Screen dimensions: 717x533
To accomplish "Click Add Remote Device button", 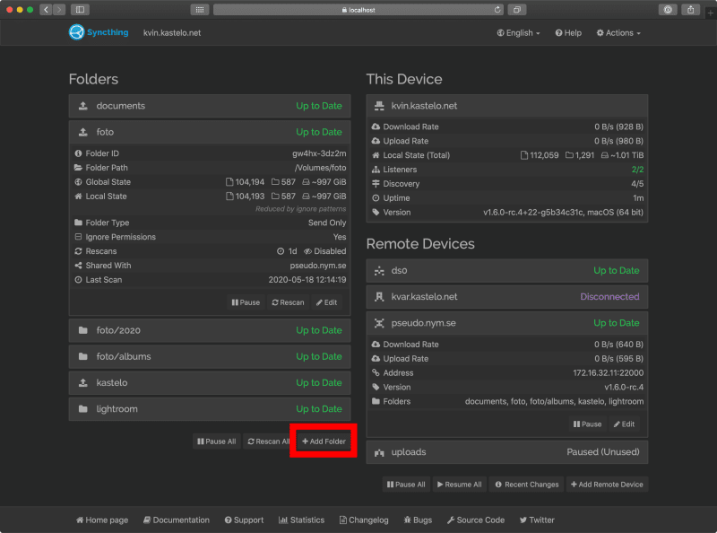I will pos(607,485).
